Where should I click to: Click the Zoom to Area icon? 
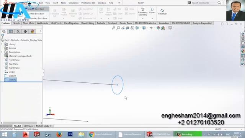pos(118,28)
